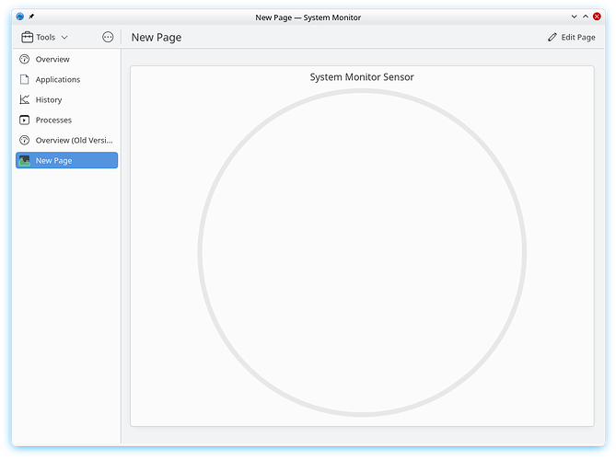Switch to the History page label
The width and height of the screenshot is (616, 460).
tap(49, 100)
